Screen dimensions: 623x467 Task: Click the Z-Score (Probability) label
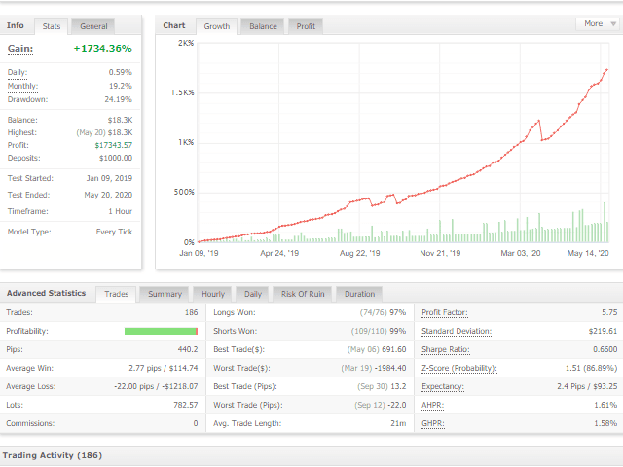click(x=458, y=368)
